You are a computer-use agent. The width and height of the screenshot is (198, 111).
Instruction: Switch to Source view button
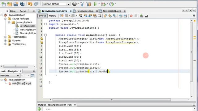pos(42,16)
